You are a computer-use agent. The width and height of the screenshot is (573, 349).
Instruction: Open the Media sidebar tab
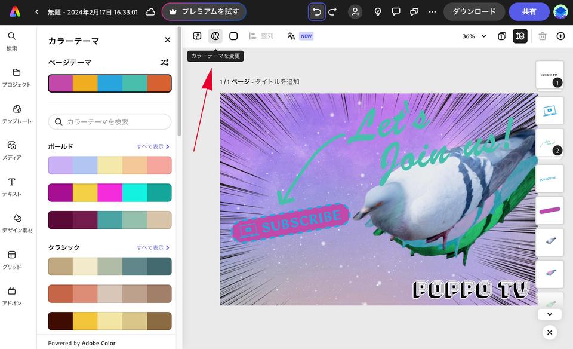coord(12,149)
